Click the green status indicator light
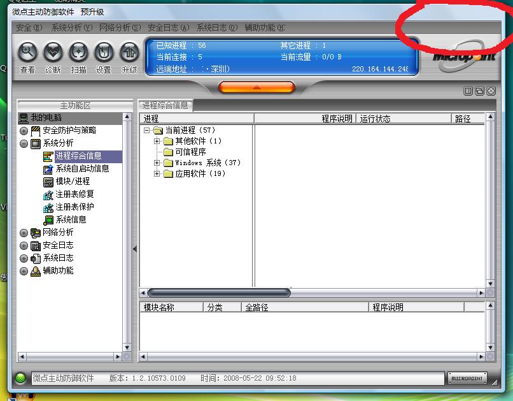Image resolution: width=513 pixels, height=401 pixels. [20, 378]
